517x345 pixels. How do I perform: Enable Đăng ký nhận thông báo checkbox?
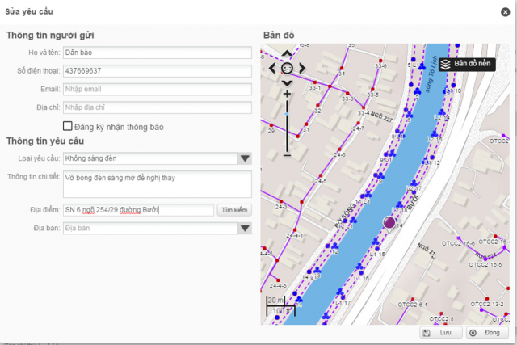coord(68,126)
